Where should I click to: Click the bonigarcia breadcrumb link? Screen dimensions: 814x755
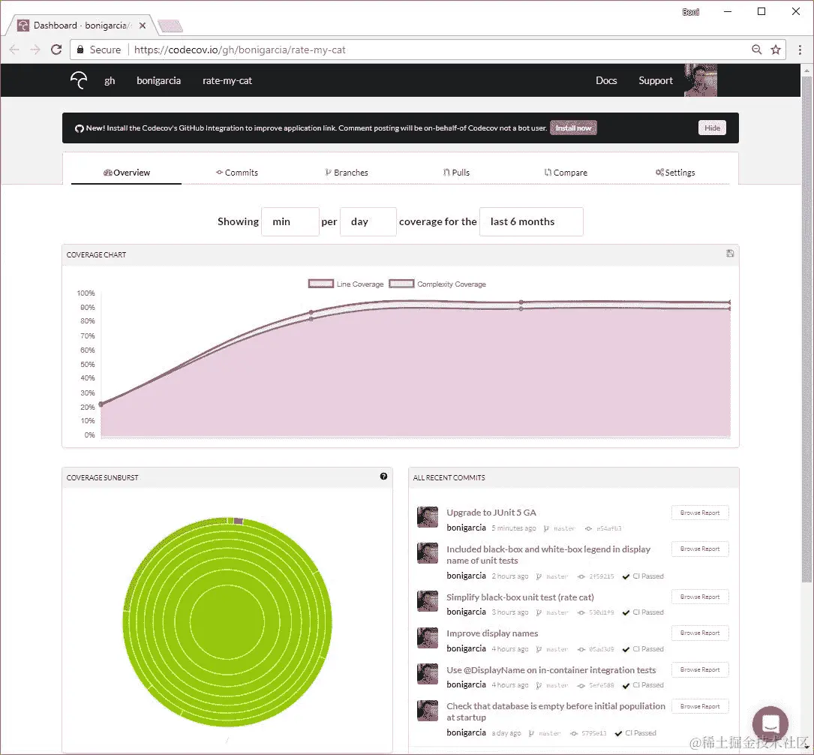pyautogui.click(x=158, y=80)
